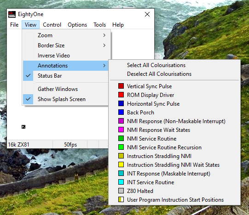Click the green NMI Service Routine icon
Viewport: 249px width, 215px height.
pyautogui.click(x=121, y=138)
